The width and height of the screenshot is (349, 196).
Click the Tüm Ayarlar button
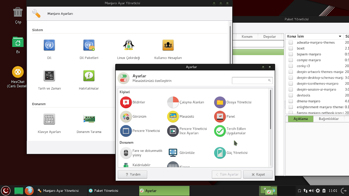tap(226, 175)
